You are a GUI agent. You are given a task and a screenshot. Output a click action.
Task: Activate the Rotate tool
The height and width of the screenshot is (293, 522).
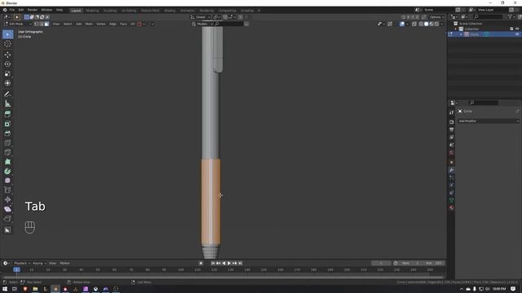click(7, 64)
